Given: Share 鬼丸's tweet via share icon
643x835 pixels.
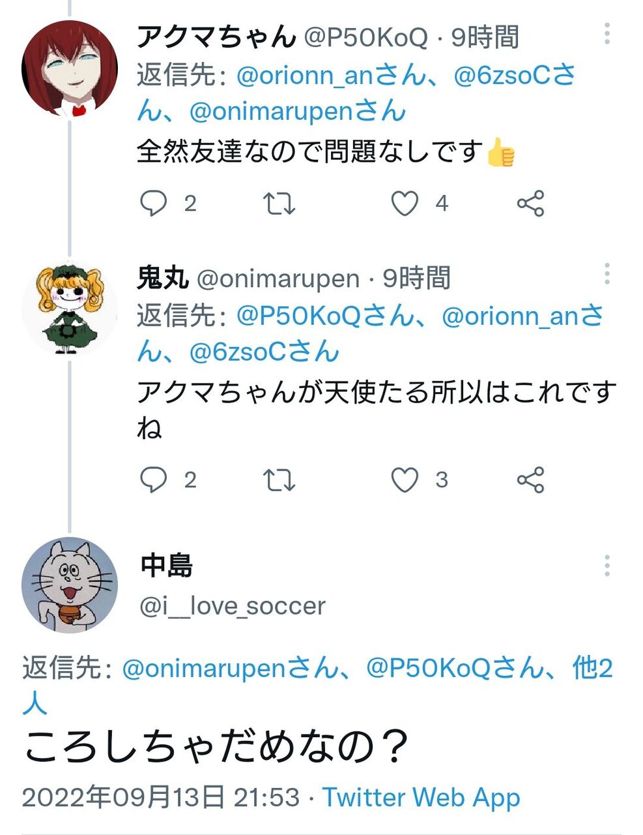Looking at the screenshot, I should [530, 480].
